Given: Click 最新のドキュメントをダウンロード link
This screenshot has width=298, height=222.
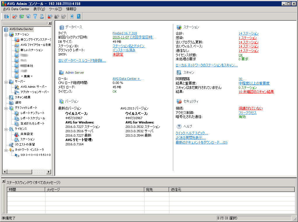Looking at the screenshot, I should 201,142.
